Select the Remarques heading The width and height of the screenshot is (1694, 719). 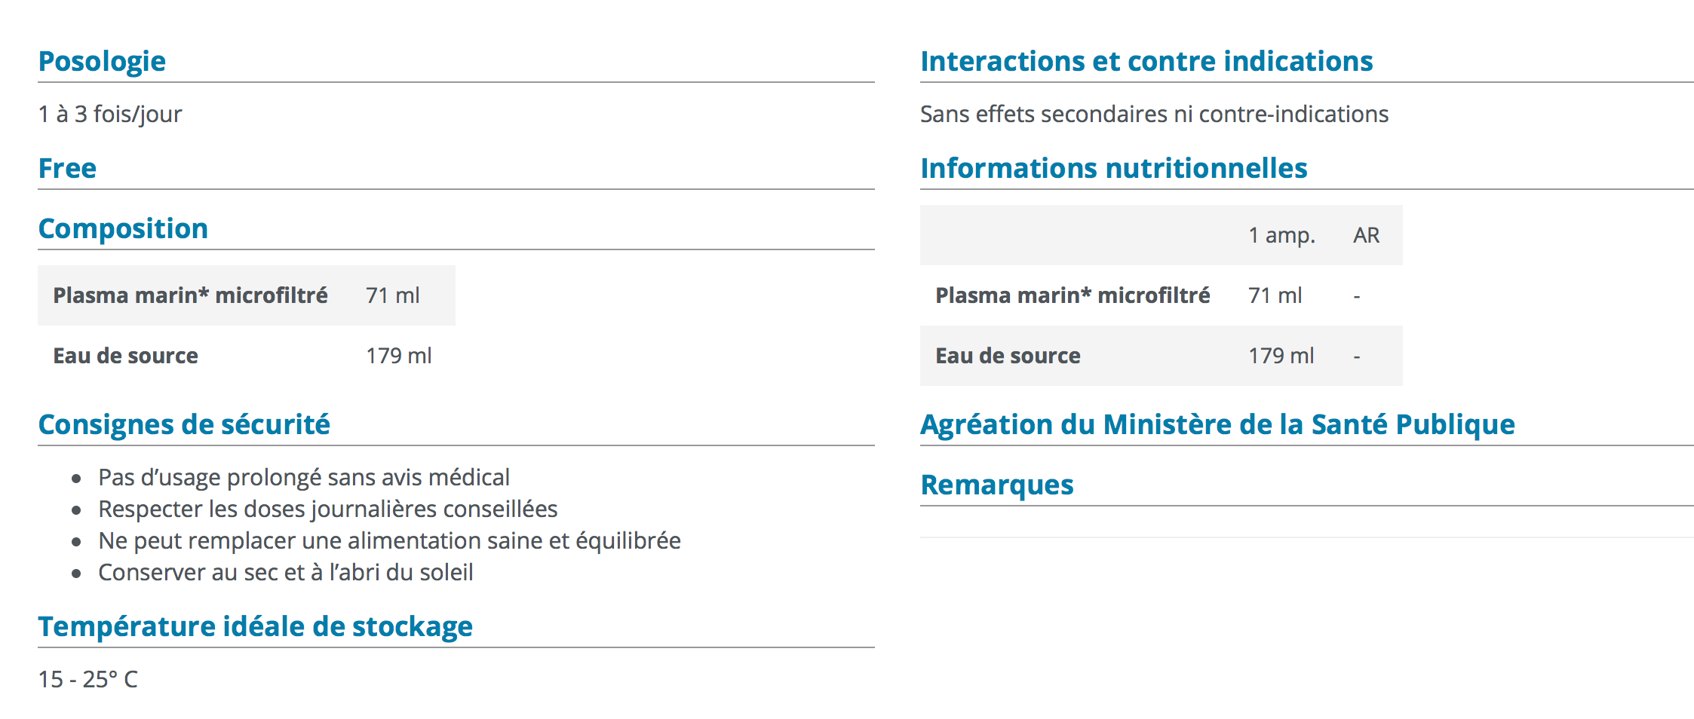(996, 485)
